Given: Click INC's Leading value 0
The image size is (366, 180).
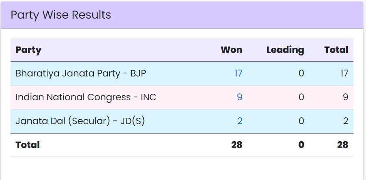Looking at the screenshot, I should point(301,97).
